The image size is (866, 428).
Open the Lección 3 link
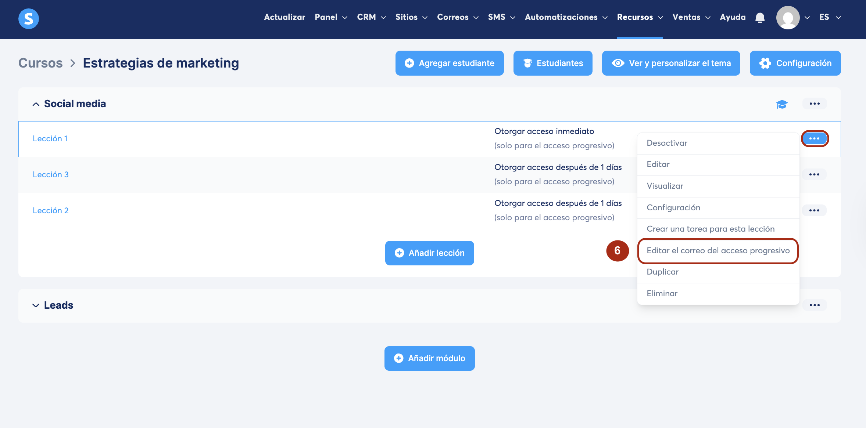[51, 175]
